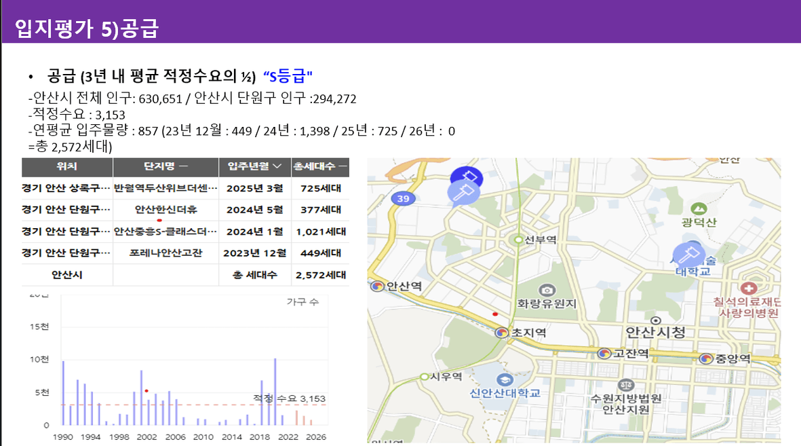Click the 2,572세대 total cell
This screenshot has width=801, height=446.
[x=320, y=275]
